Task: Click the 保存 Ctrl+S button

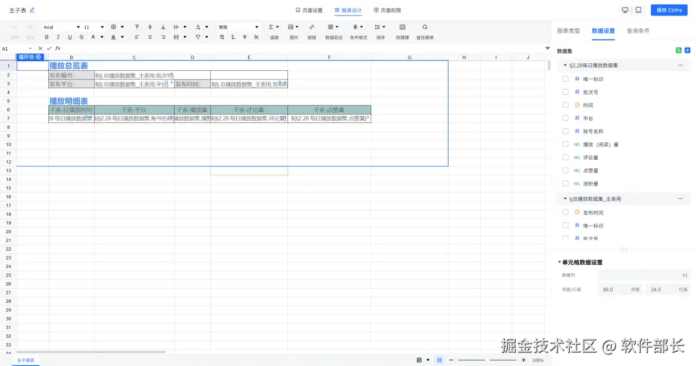Action: point(669,10)
